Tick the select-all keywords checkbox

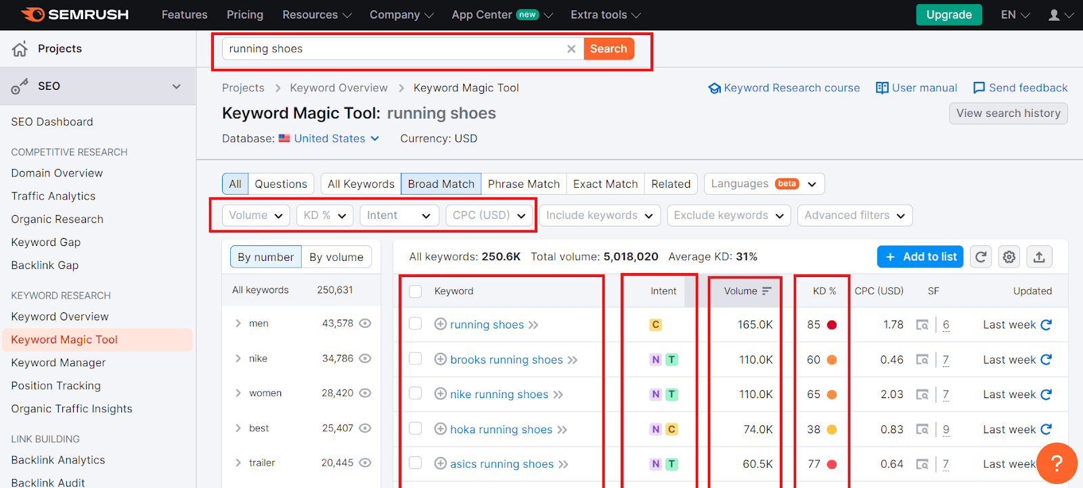[x=416, y=291]
